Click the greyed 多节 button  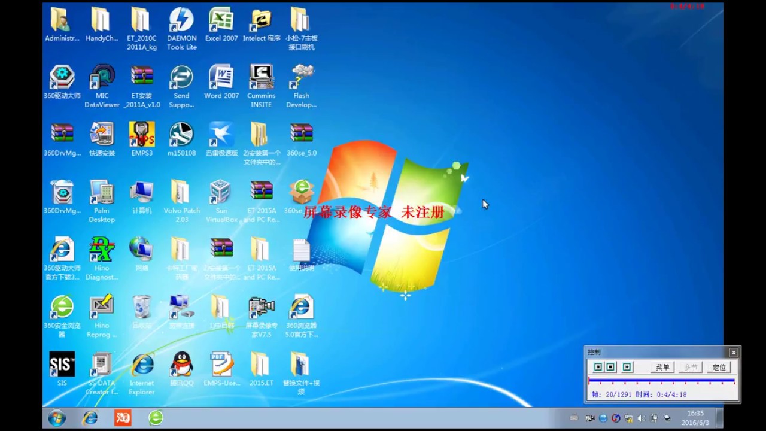tap(691, 367)
